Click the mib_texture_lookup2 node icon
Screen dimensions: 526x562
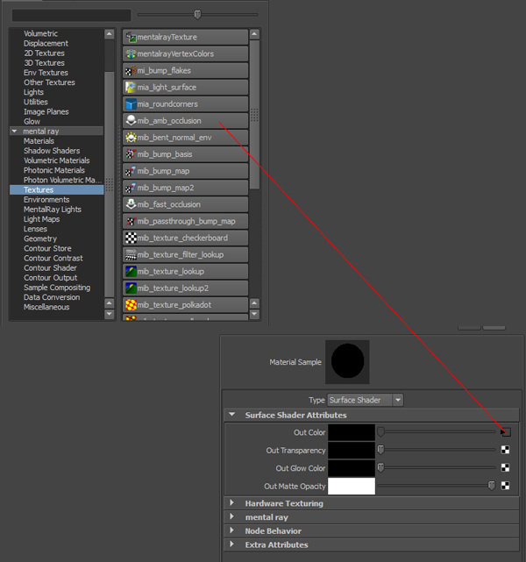click(131, 288)
